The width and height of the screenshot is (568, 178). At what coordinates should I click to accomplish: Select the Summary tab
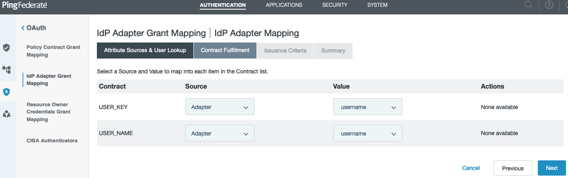[333, 51]
